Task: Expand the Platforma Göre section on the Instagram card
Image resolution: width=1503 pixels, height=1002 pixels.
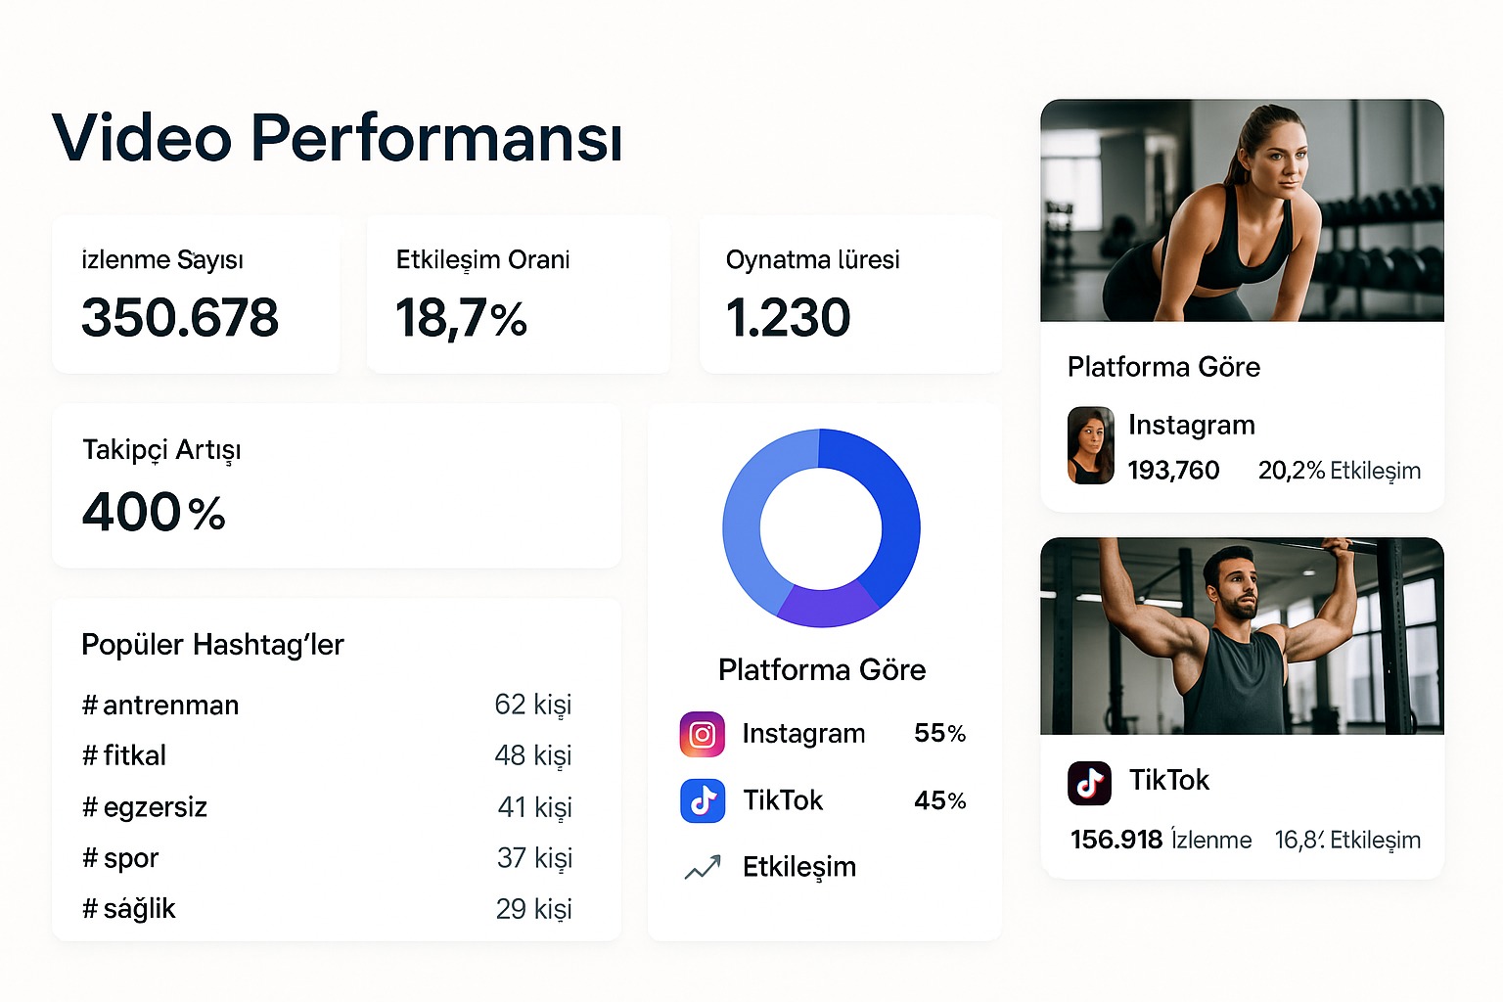Action: (x=1163, y=367)
